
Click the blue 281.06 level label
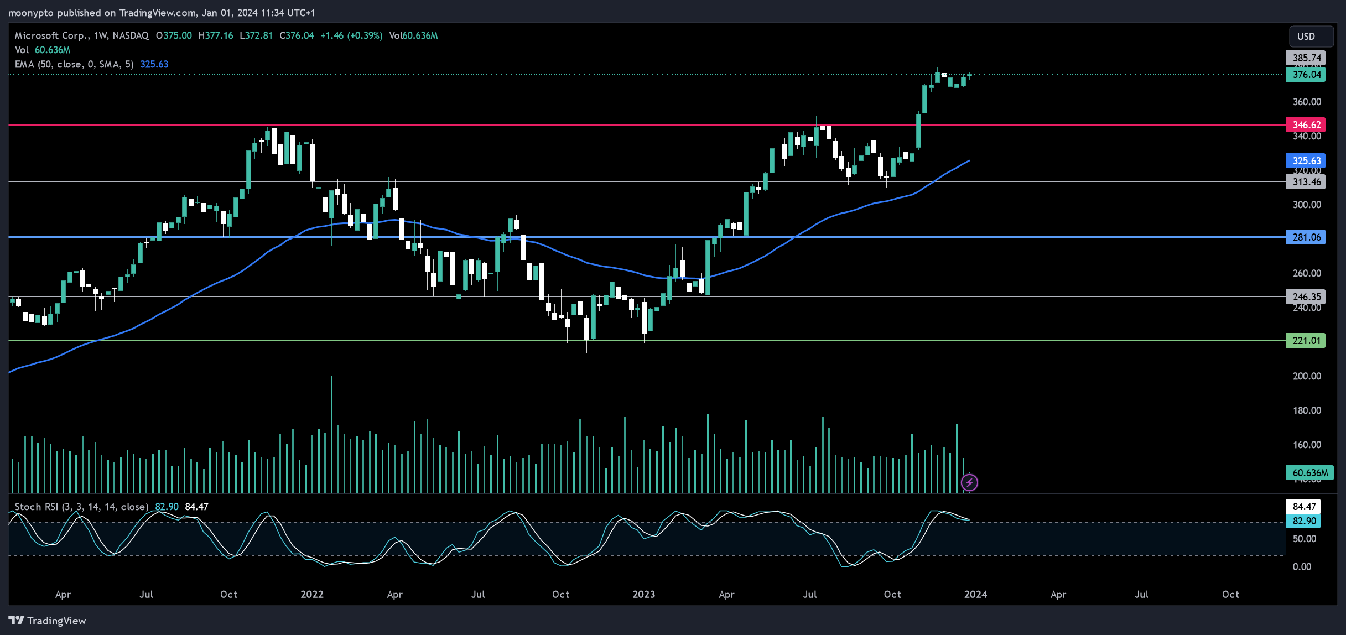[x=1306, y=237]
